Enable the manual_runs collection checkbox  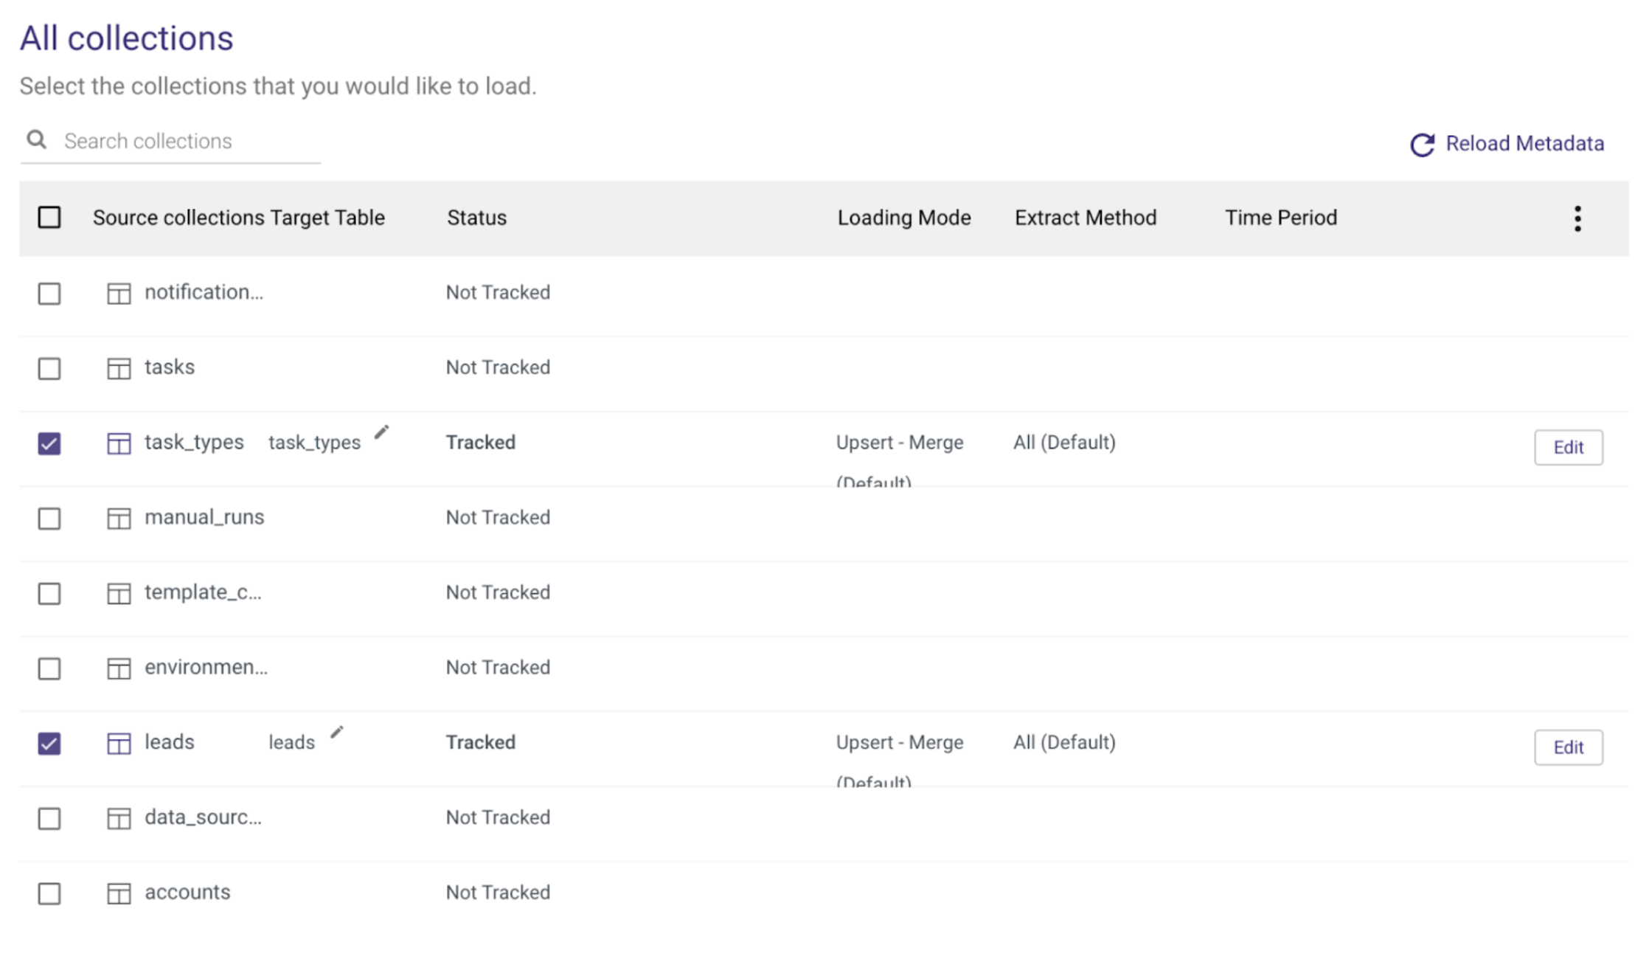point(49,519)
